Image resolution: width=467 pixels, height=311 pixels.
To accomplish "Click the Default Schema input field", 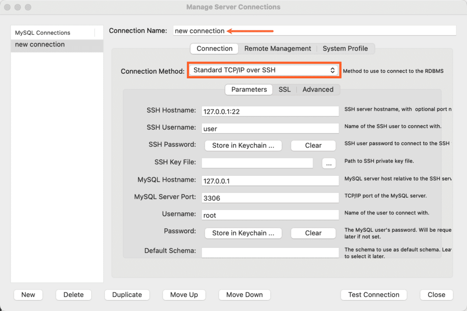I will coord(270,252).
